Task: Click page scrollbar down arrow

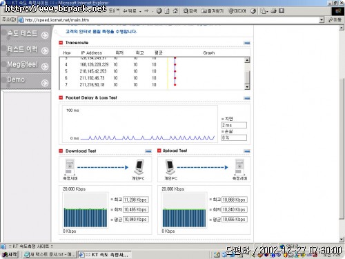Action: click(x=342, y=240)
